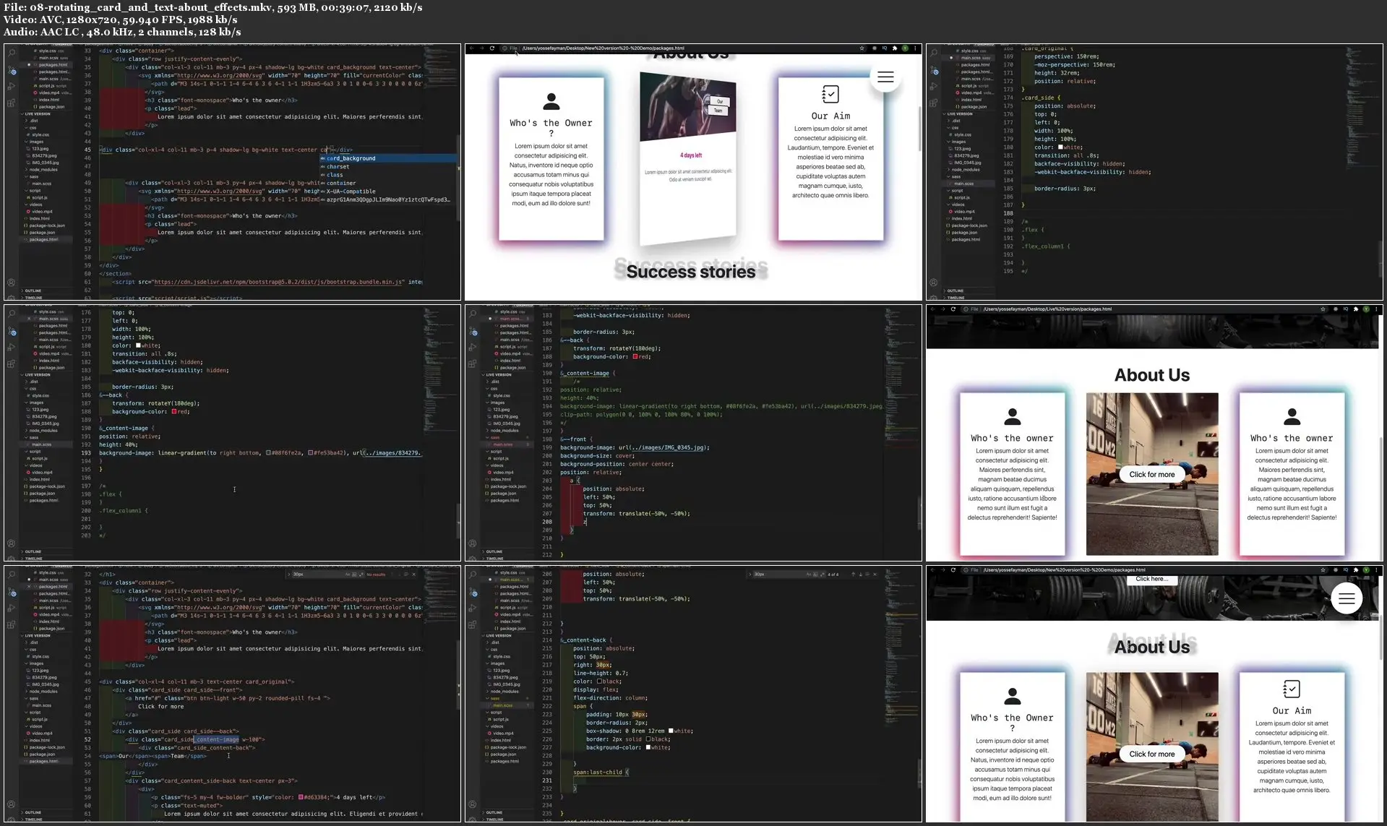Click the browser extensions puzzle icon
This screenshot has width=1387, height=826.
click(894, 48)
